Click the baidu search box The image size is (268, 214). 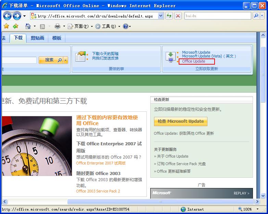[218, 16]
